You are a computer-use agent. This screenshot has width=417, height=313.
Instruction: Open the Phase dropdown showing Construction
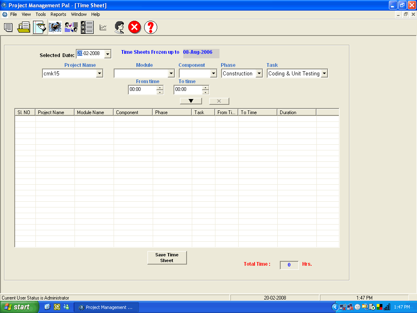259,74
